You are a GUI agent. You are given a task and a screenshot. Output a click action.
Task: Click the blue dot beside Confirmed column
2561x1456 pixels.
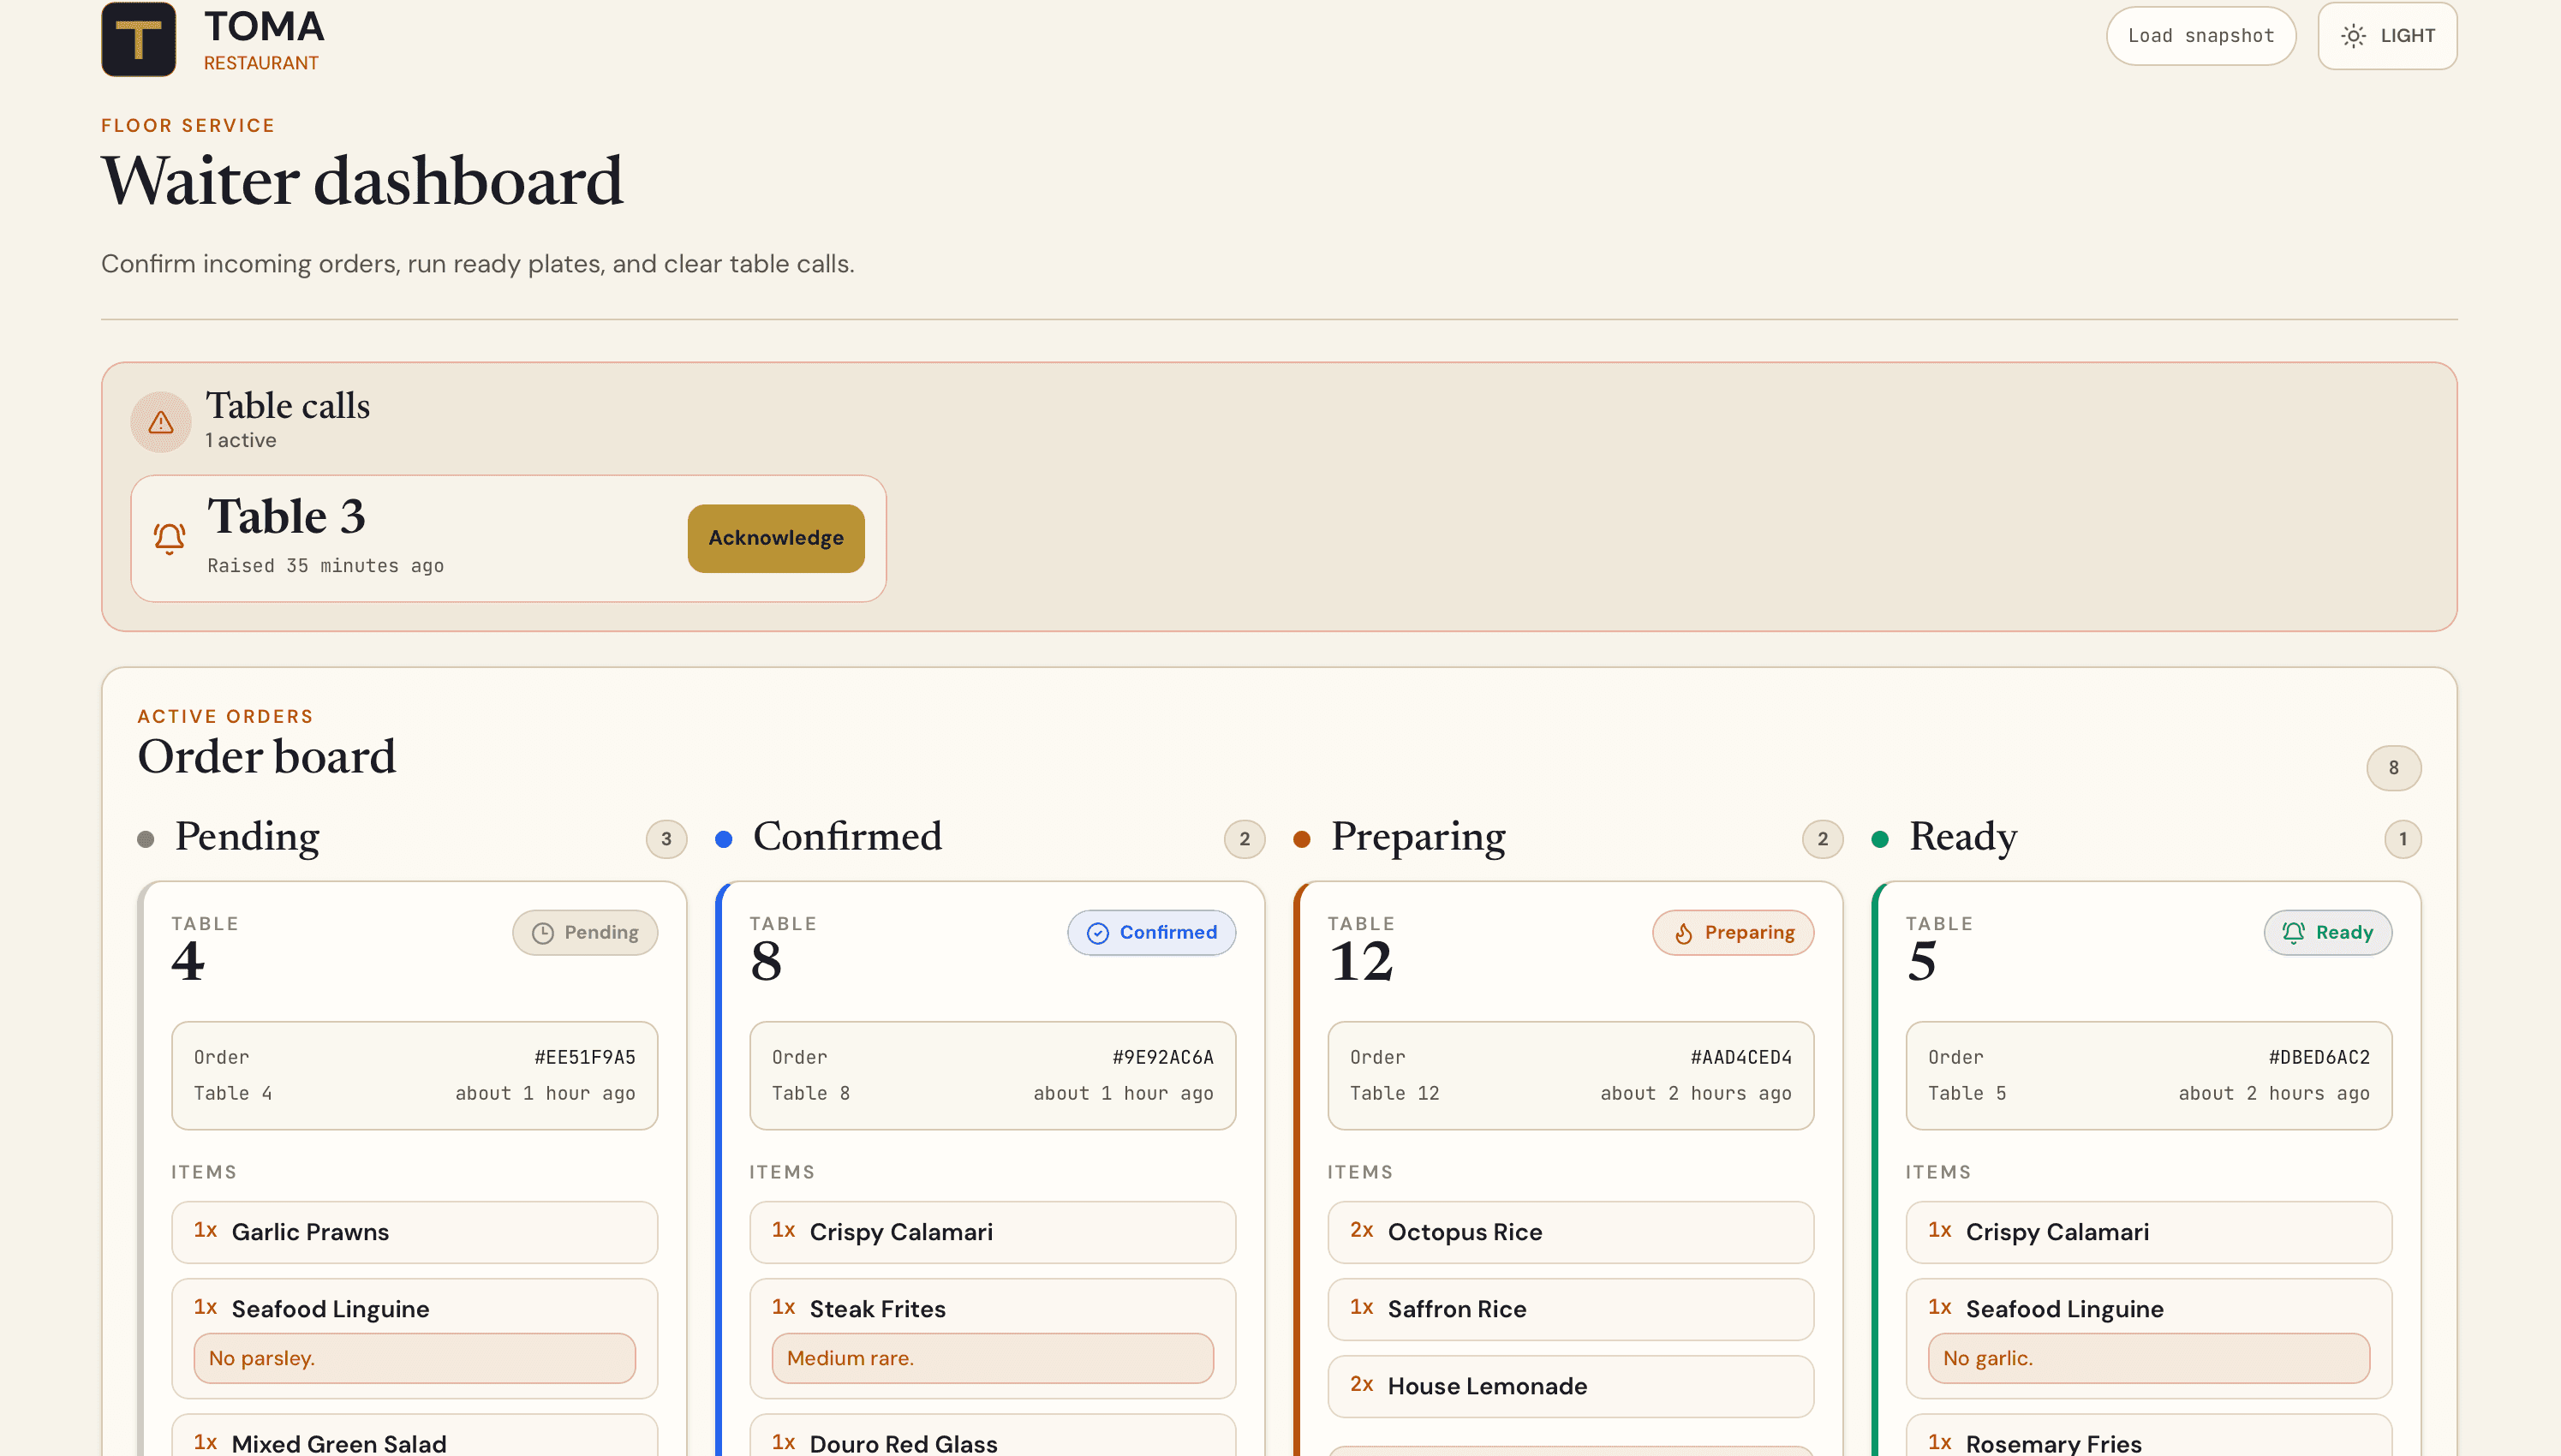point(724,839)
